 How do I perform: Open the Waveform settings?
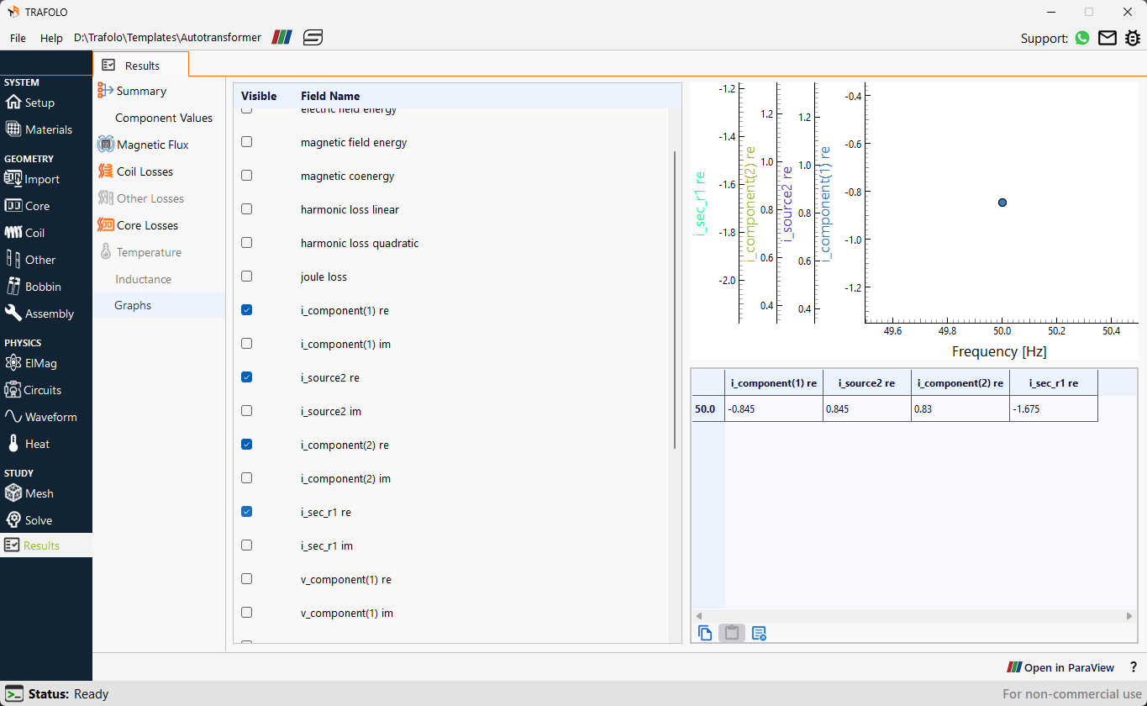click(41, 417)
